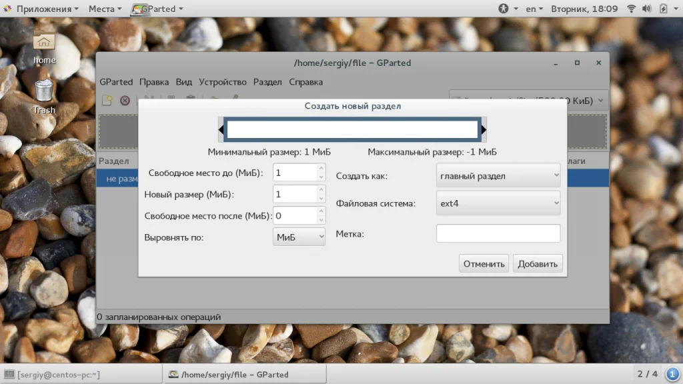Click the free space preceding input field
The width and height of the screenshot is (683, 384).
(295, 173)
